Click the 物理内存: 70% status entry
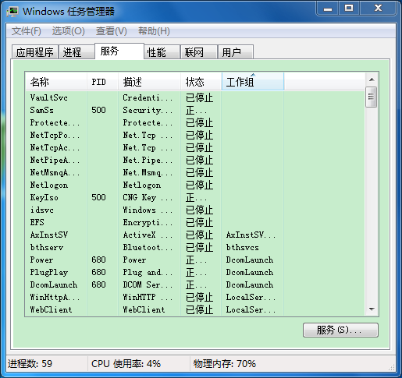The image size is (402, 378). tap(225, 364)
